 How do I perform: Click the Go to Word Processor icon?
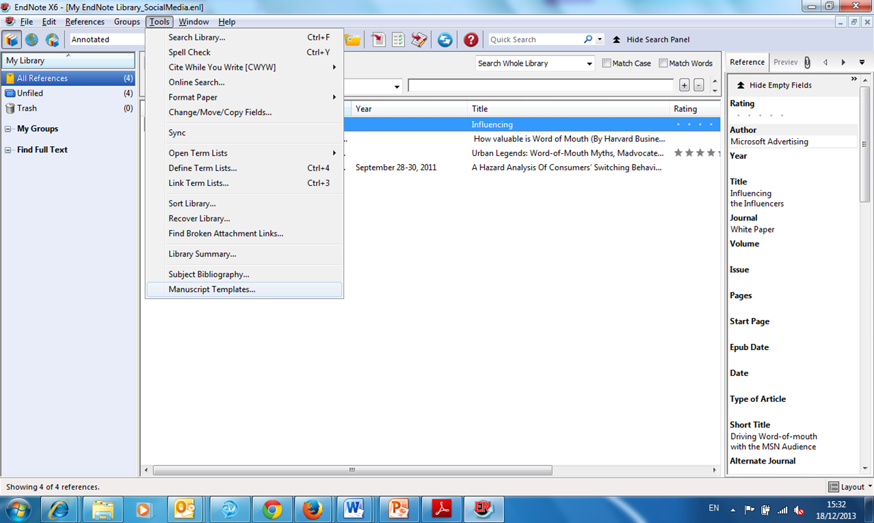tap(419, 40)
